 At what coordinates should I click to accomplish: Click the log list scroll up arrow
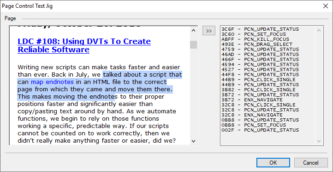(x=319, y=30)
